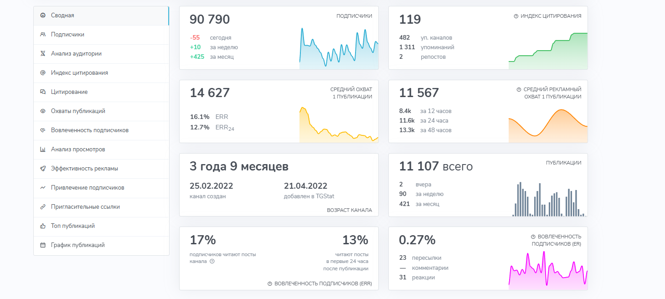Click help icon next to ИНДЕКС ЦИТИРОВАНИЯ title
This screenshot has width=665, height=299.
[516, 16]
